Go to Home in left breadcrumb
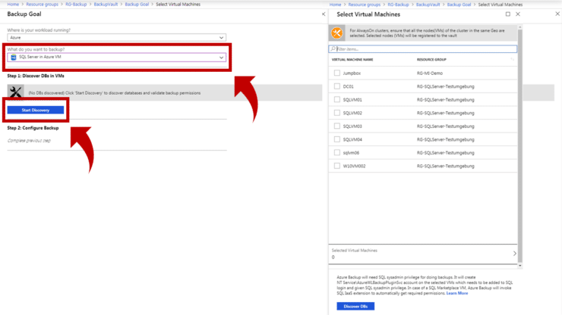Image resolution: width=562 pixels, height=315 pixels. tap(13, 5)
